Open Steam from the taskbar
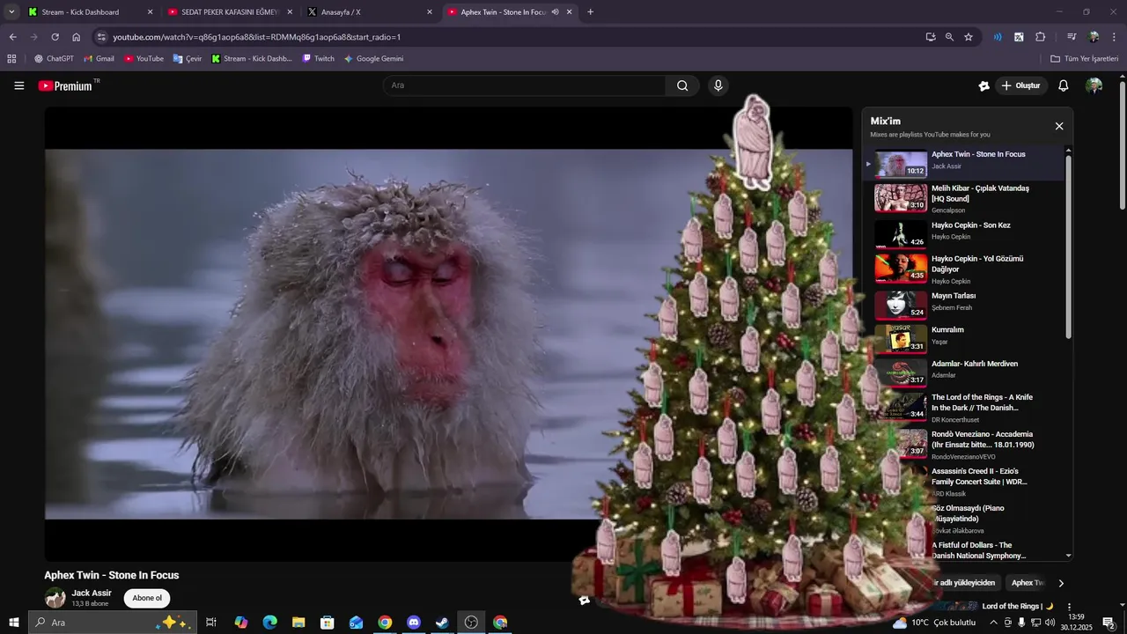The height and width of the screenshot is (634, 1127). (x=442, y=623)
